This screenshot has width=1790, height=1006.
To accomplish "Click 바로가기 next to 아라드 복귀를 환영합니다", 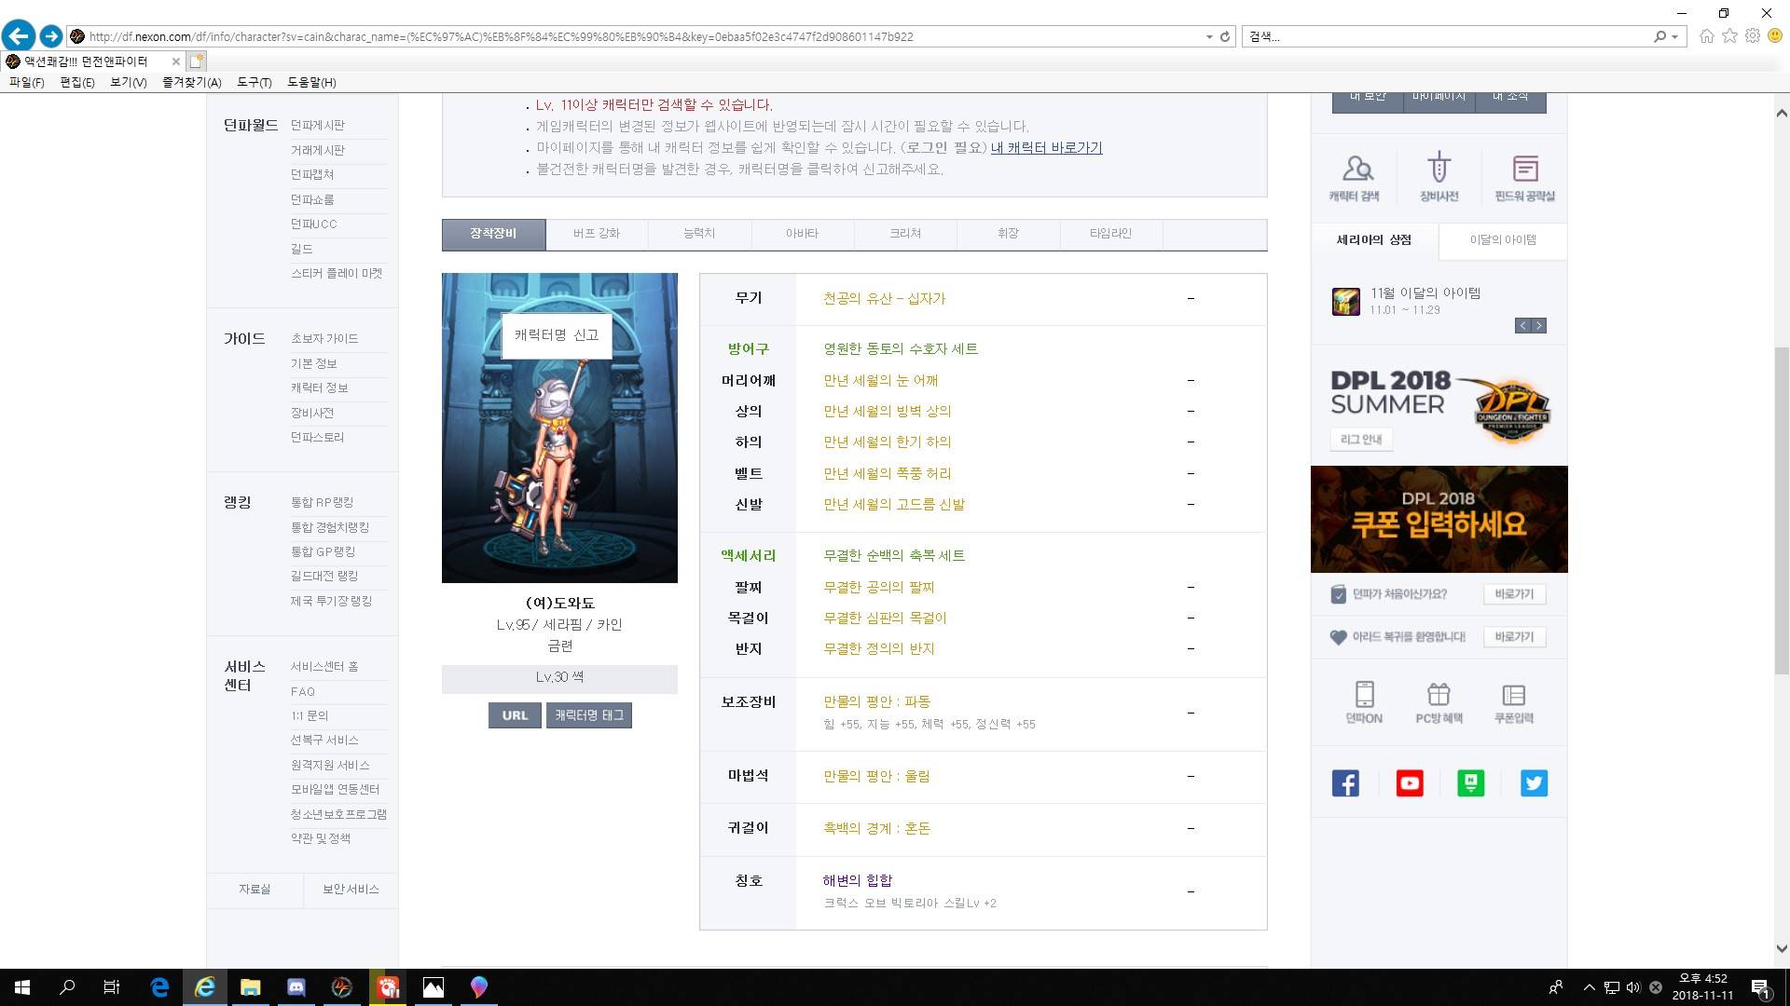I will click(x=1514, y=637).
